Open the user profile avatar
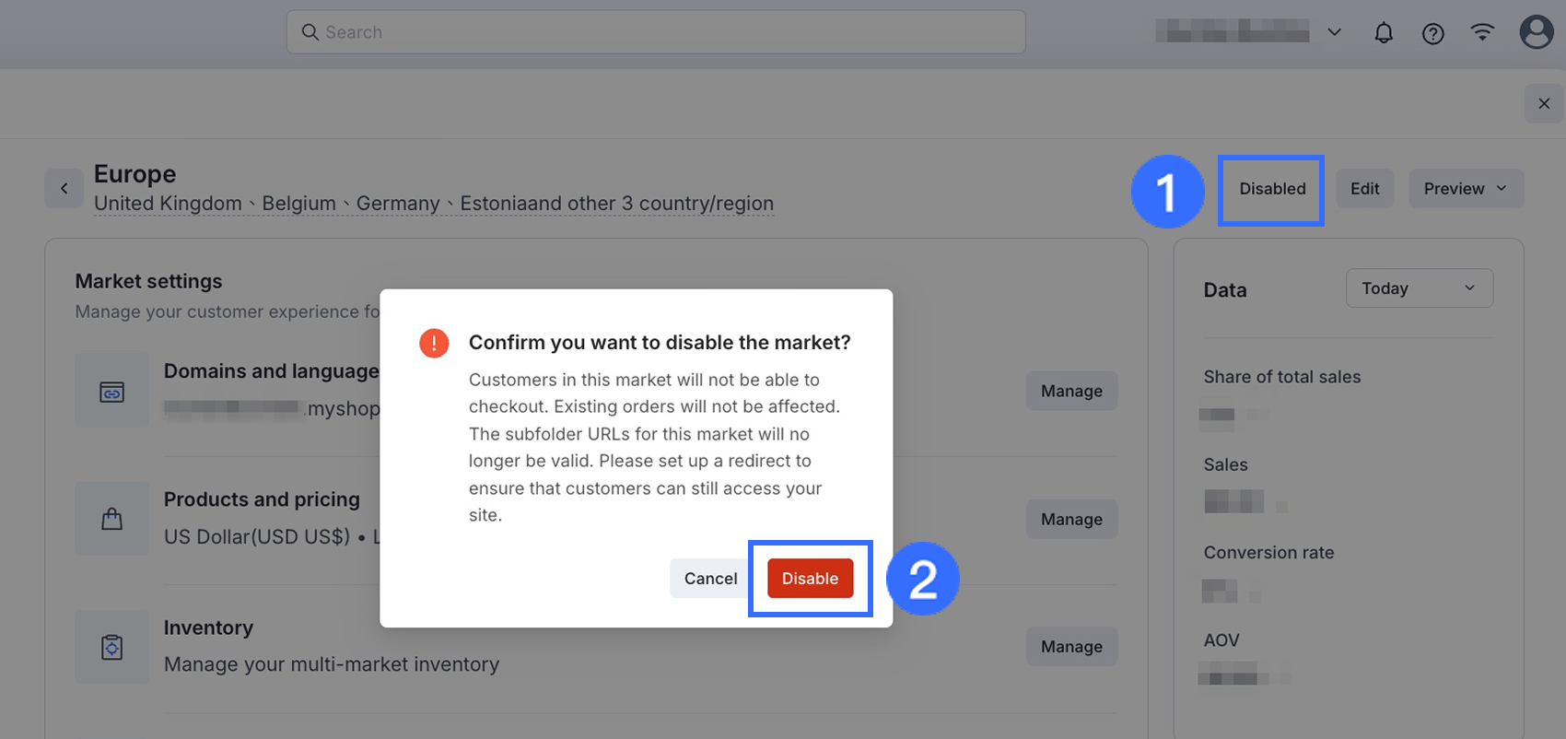 point(1536,32)
